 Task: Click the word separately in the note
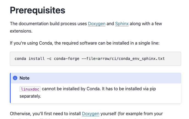point(30,96)
